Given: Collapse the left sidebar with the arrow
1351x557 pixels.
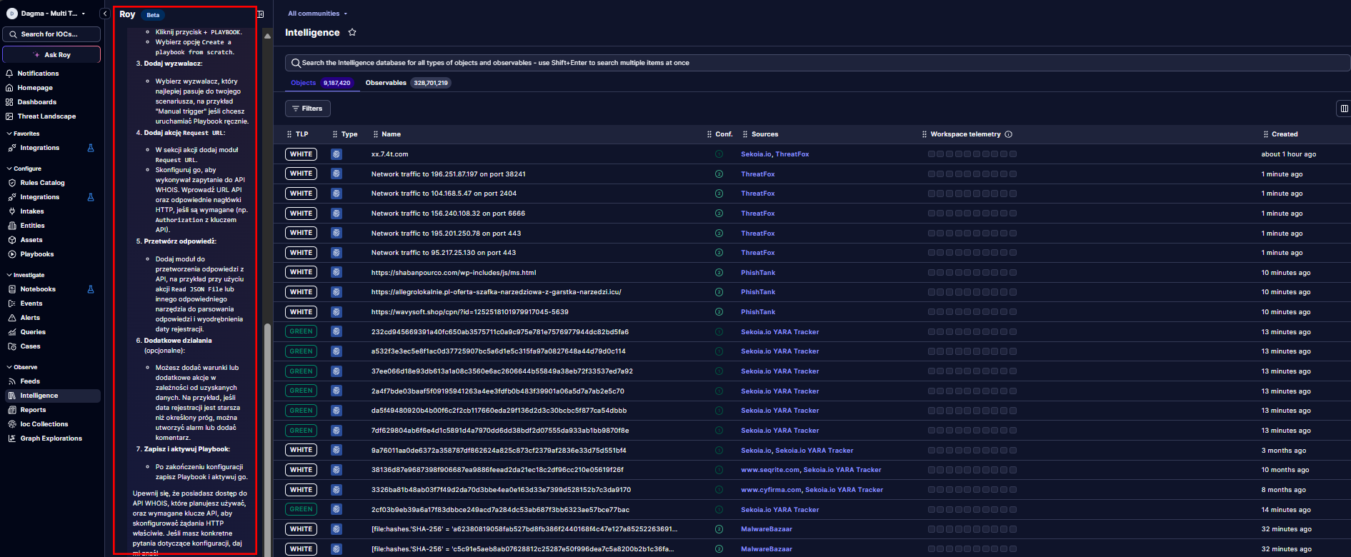Looking at the screenshot, I should point(105,14).
